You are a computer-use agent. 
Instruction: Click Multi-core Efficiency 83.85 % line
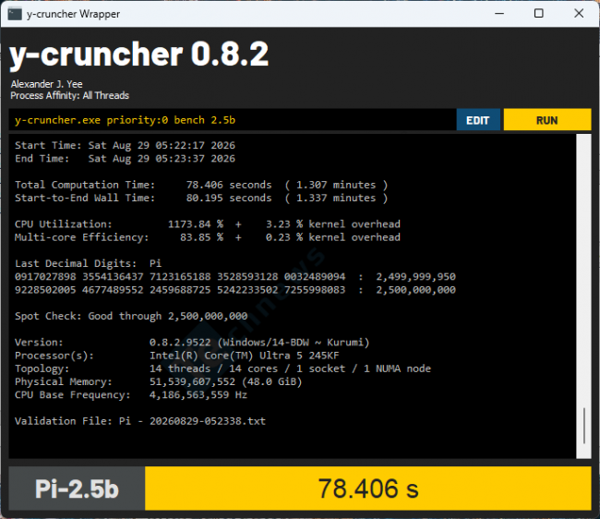click(208, 237)
